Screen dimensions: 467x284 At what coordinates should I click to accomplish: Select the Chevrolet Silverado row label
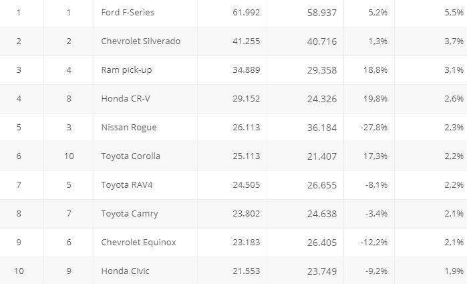tap(140, 41)
